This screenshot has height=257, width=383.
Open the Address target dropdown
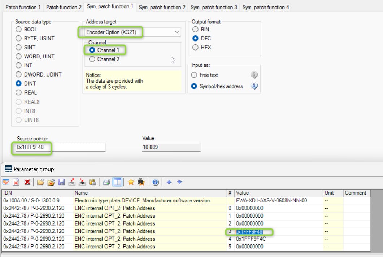point(177,32)
